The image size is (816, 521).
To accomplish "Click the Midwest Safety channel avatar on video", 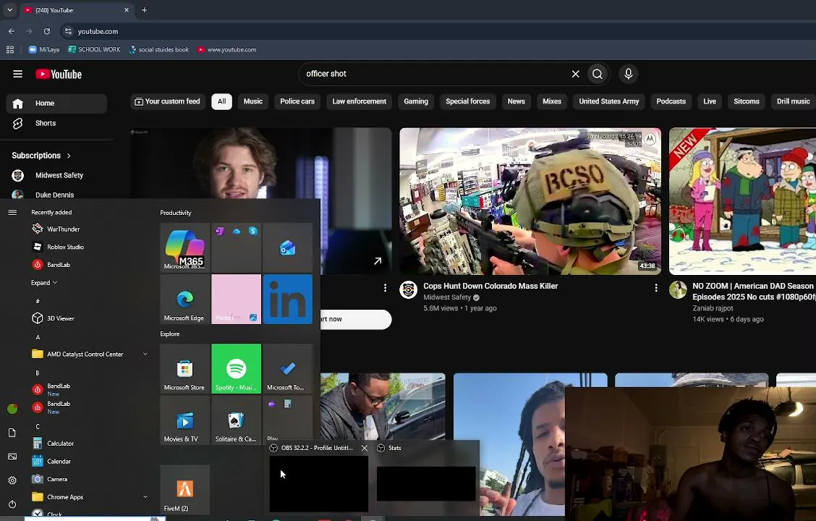I will point(409,290).
